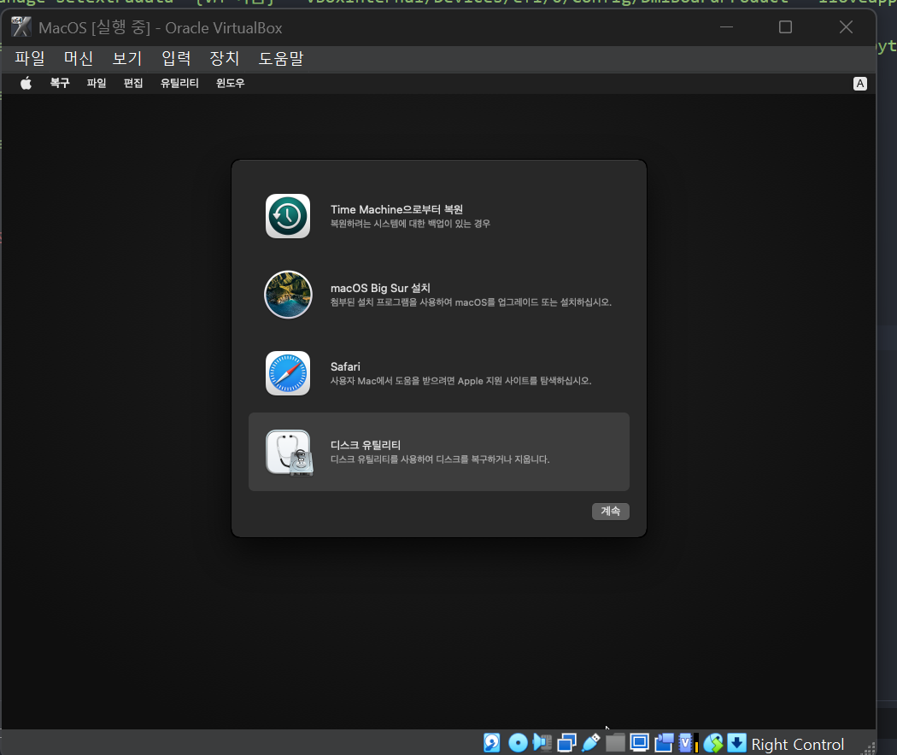Viewport: 897px width, 755px height.
Task: Click the recording status icon
Action: tap(664, 742)
